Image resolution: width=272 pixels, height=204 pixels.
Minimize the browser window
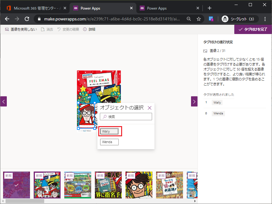pos(236,5)
